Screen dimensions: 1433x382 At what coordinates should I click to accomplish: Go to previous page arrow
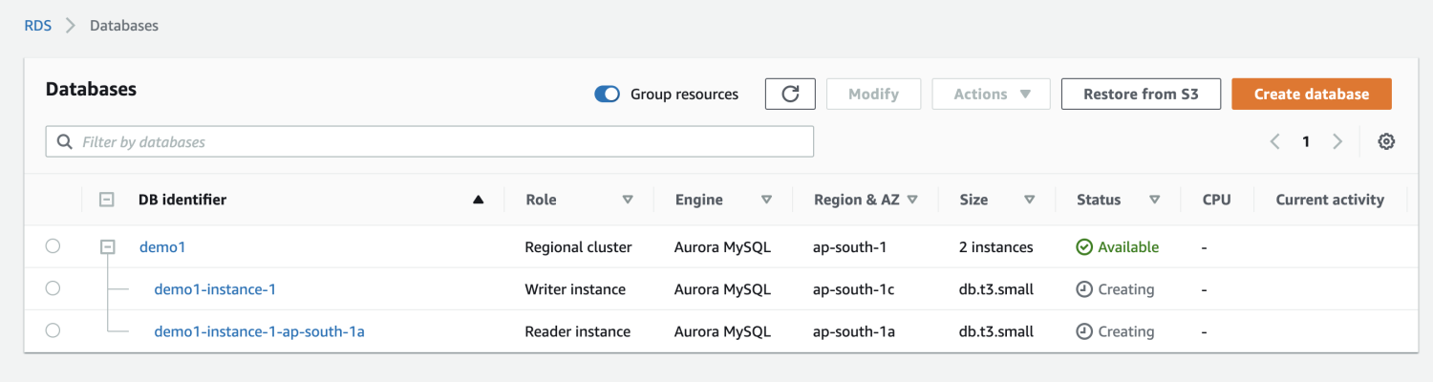[x=1274, y=141]
